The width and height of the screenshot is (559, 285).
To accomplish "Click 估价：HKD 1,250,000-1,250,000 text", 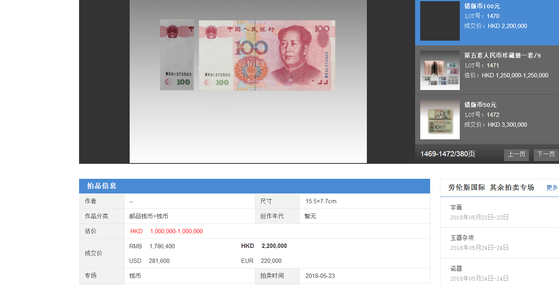I will (x=506, y=75).
